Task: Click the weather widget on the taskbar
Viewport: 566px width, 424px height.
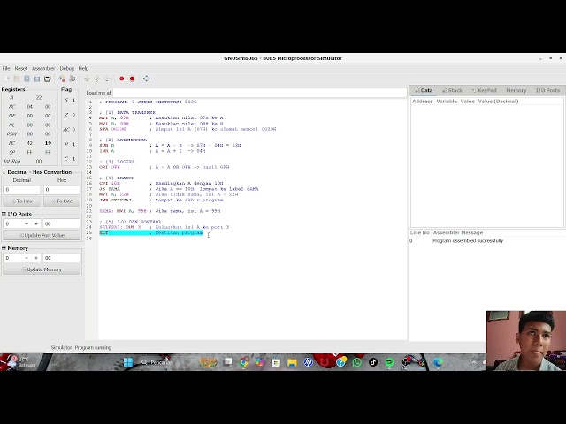Action: 21,362
